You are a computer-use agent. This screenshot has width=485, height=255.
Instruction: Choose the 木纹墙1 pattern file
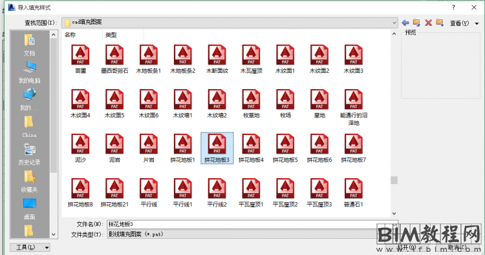183,104
